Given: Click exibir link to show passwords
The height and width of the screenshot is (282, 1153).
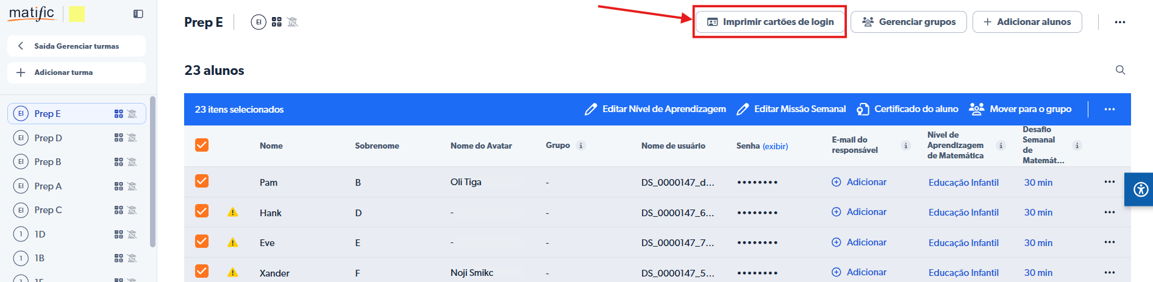Looking at the screenshot, I should click(x=775, y=147).
